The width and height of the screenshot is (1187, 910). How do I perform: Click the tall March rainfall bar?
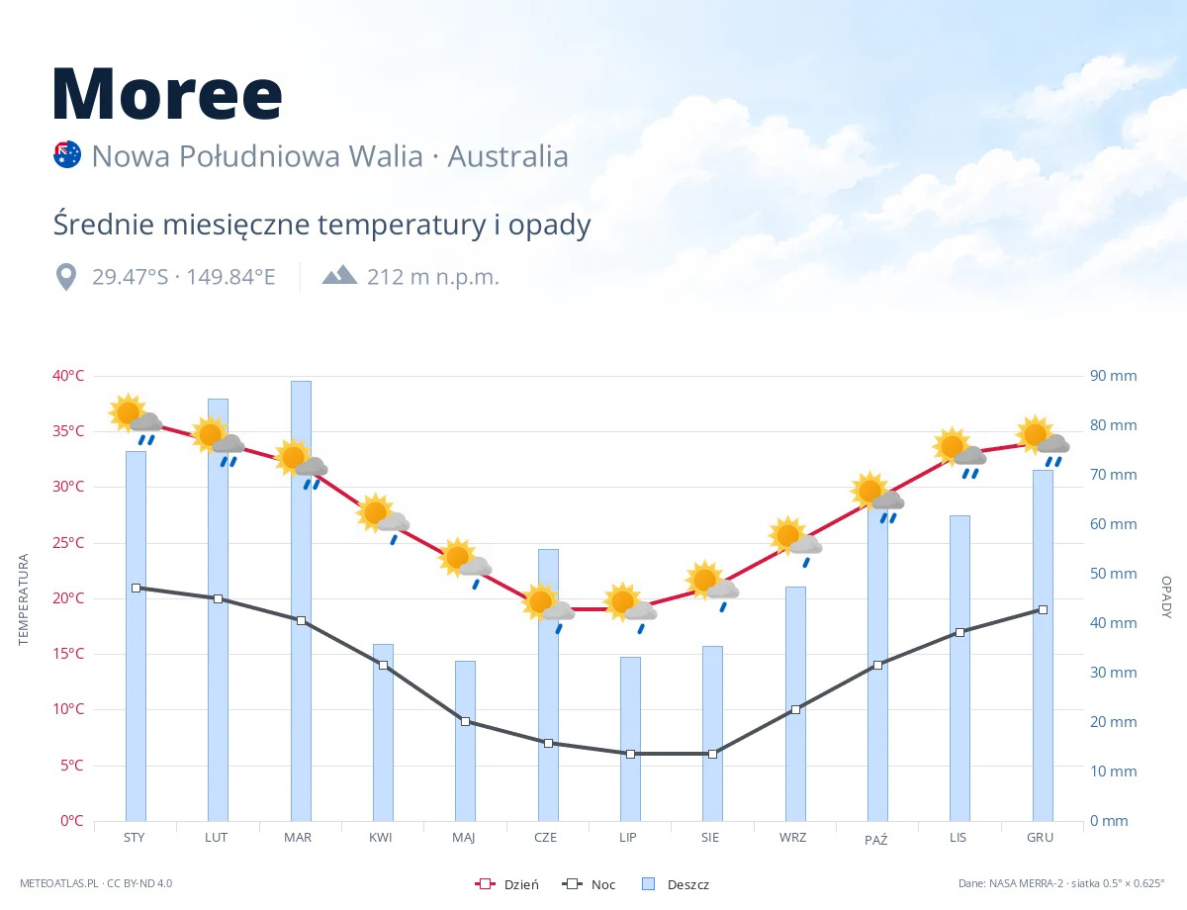point(301,600)
